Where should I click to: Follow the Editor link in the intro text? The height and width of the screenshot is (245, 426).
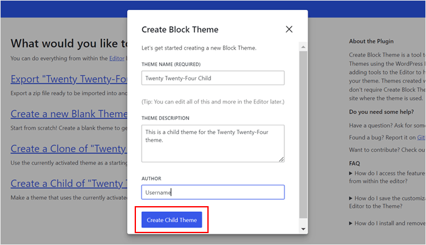[x=117, y=58]
